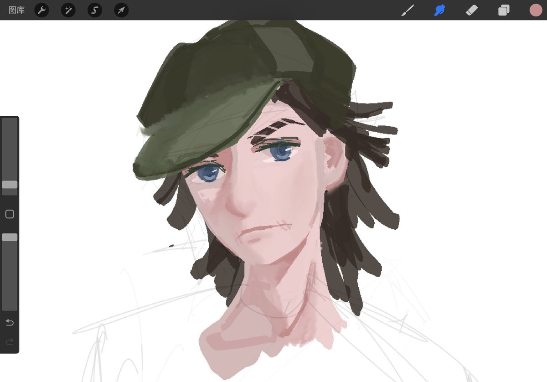Undo the last stroke
The image size is (547, 382).
click(10, 323)
